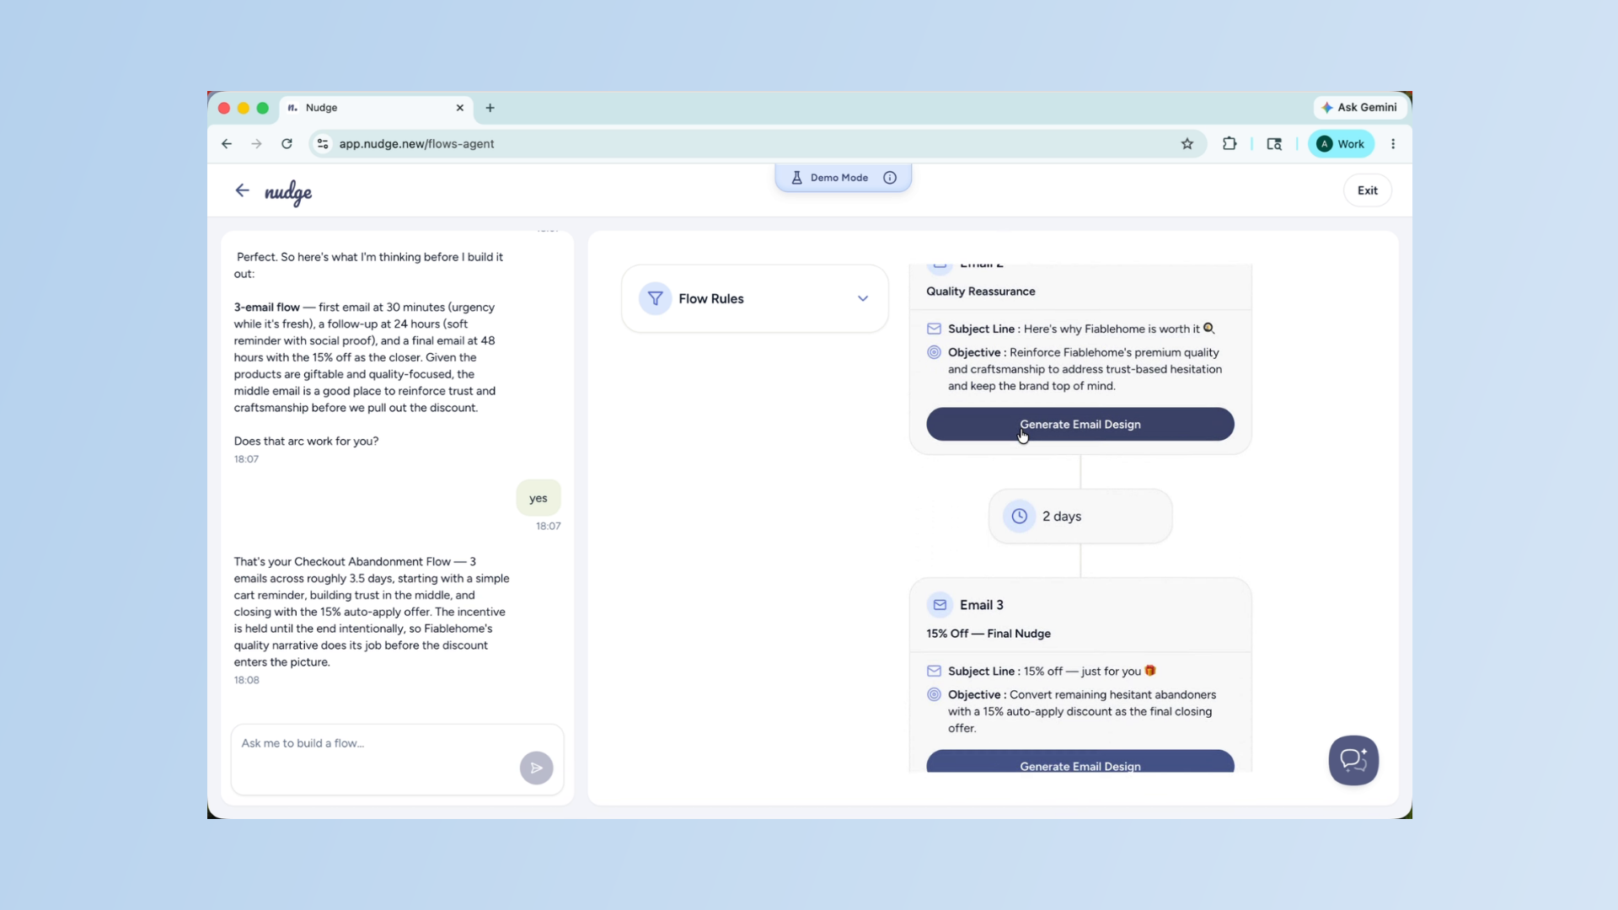This screenshot has width=1618, height=910.
Task: Click the 'Demo Mode' label
Action: click(839, 178)
